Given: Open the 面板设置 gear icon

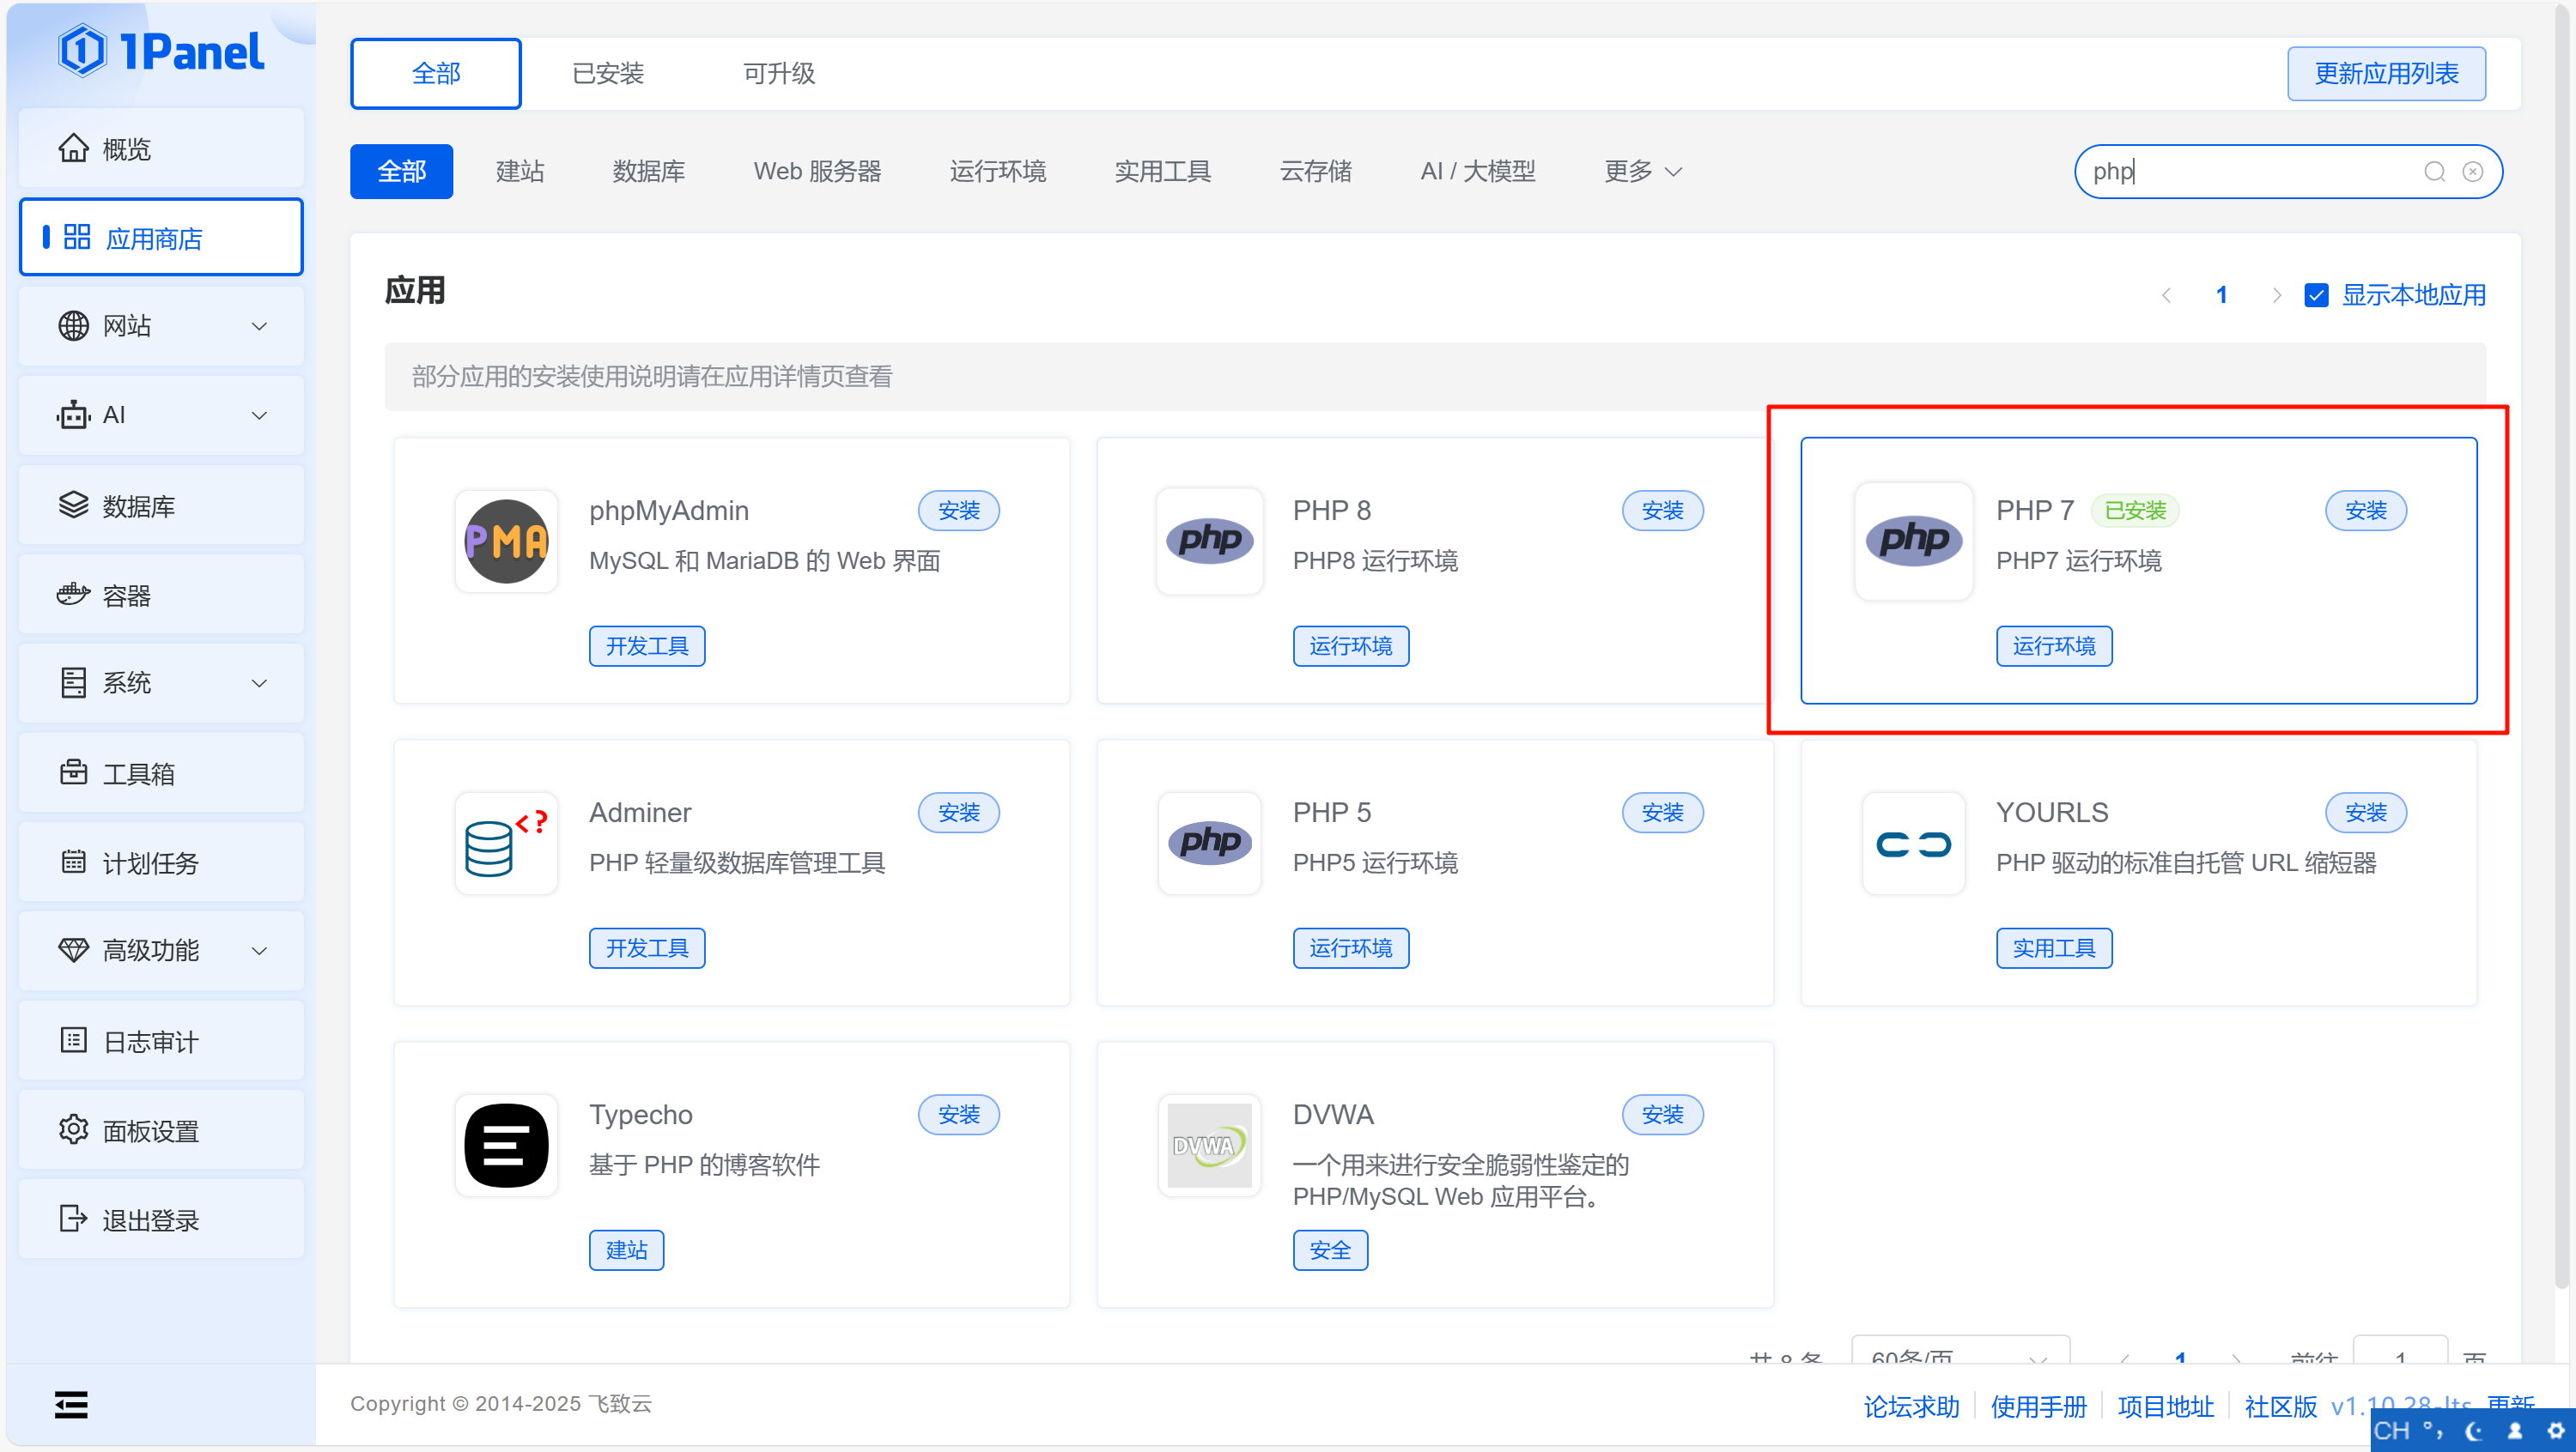Looking at the screenshot, I should pos(73,1129).
